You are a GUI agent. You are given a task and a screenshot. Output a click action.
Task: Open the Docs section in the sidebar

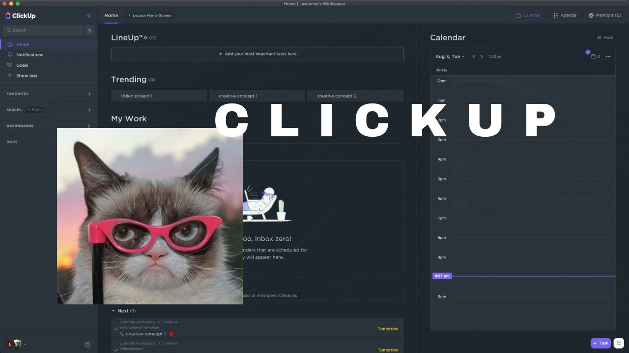click(x=12, y=142)
